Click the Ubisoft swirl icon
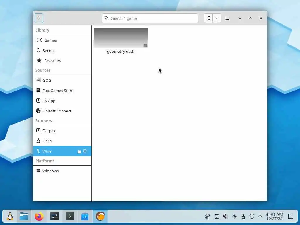 coord(38,111)
